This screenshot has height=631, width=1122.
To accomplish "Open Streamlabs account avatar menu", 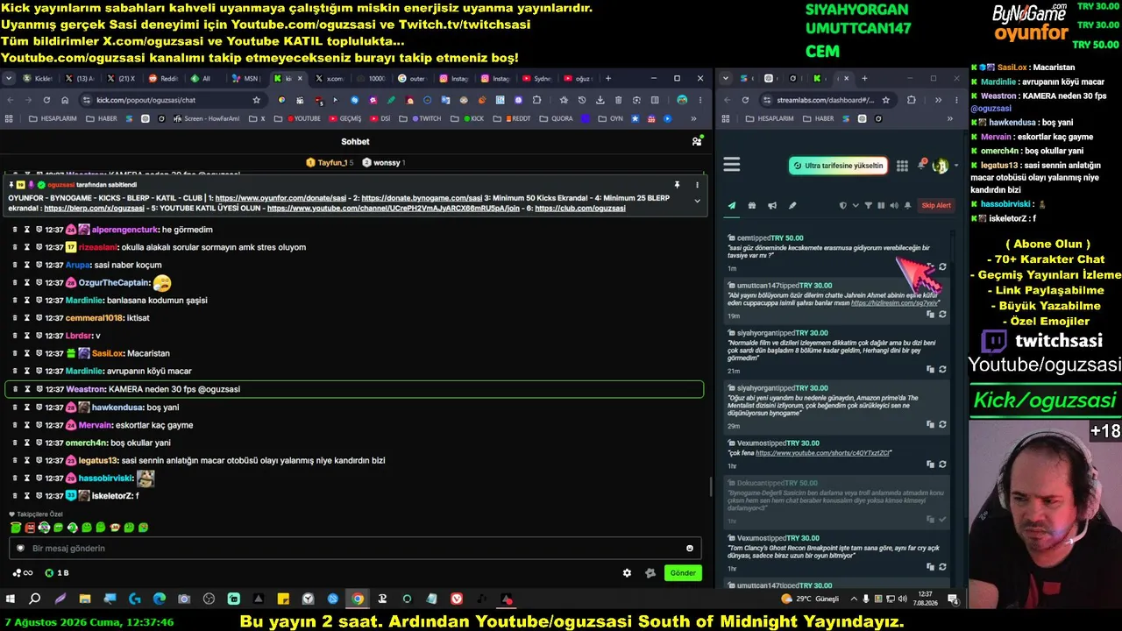I will pos(941,166).
